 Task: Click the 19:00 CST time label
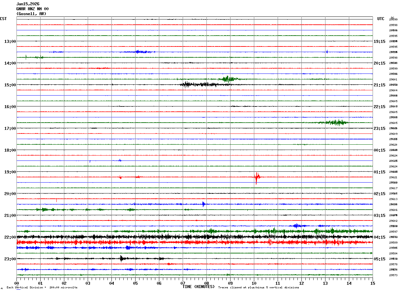click(10, 172)
